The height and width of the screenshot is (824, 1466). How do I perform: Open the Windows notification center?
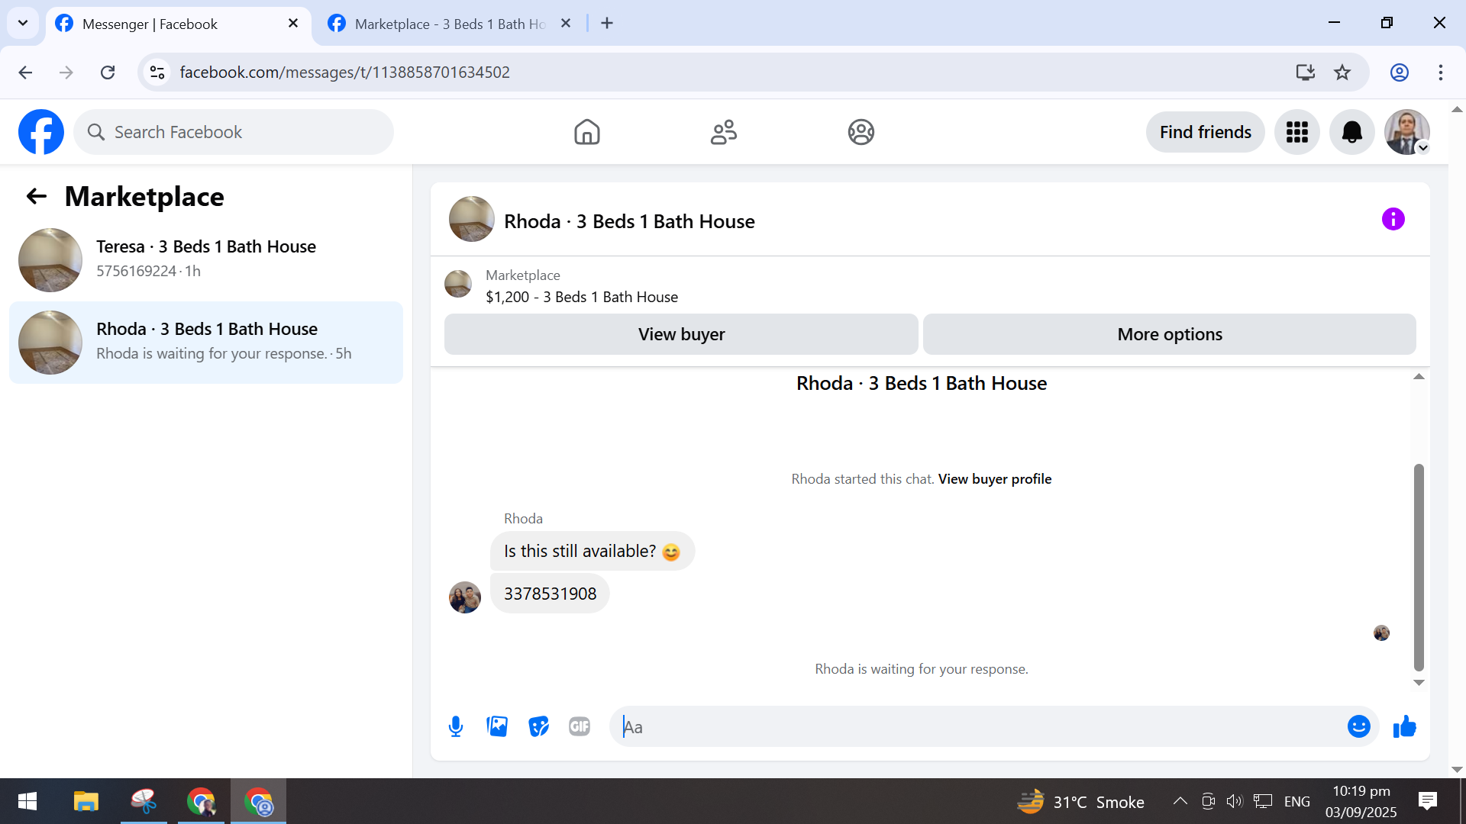(1427, 801)
